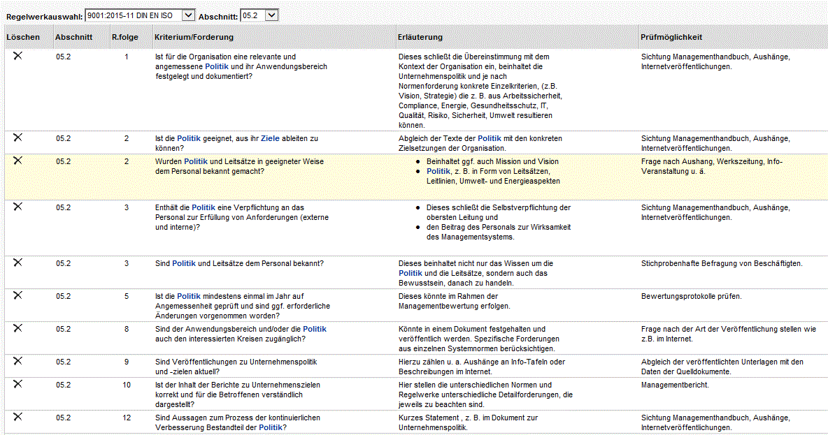Open the Regelwerkauswahl dropdown
Viewport: 828px width, 435px height.
pyautogui.click(x=140, y=15)
